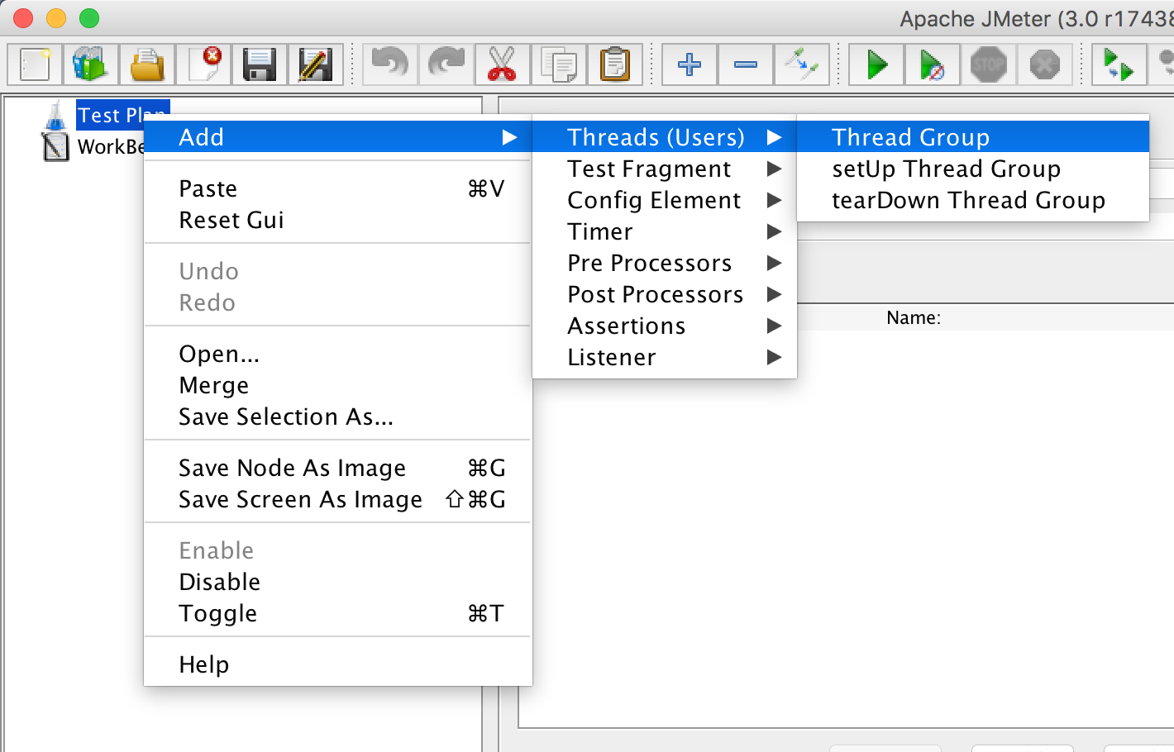Choose Paste from context menu

pos(338,188)
